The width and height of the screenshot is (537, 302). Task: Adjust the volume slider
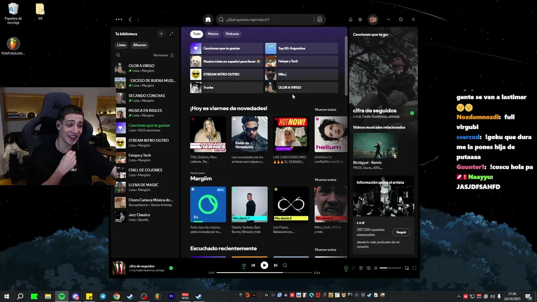pyautogui.click(x=390, y=268)
